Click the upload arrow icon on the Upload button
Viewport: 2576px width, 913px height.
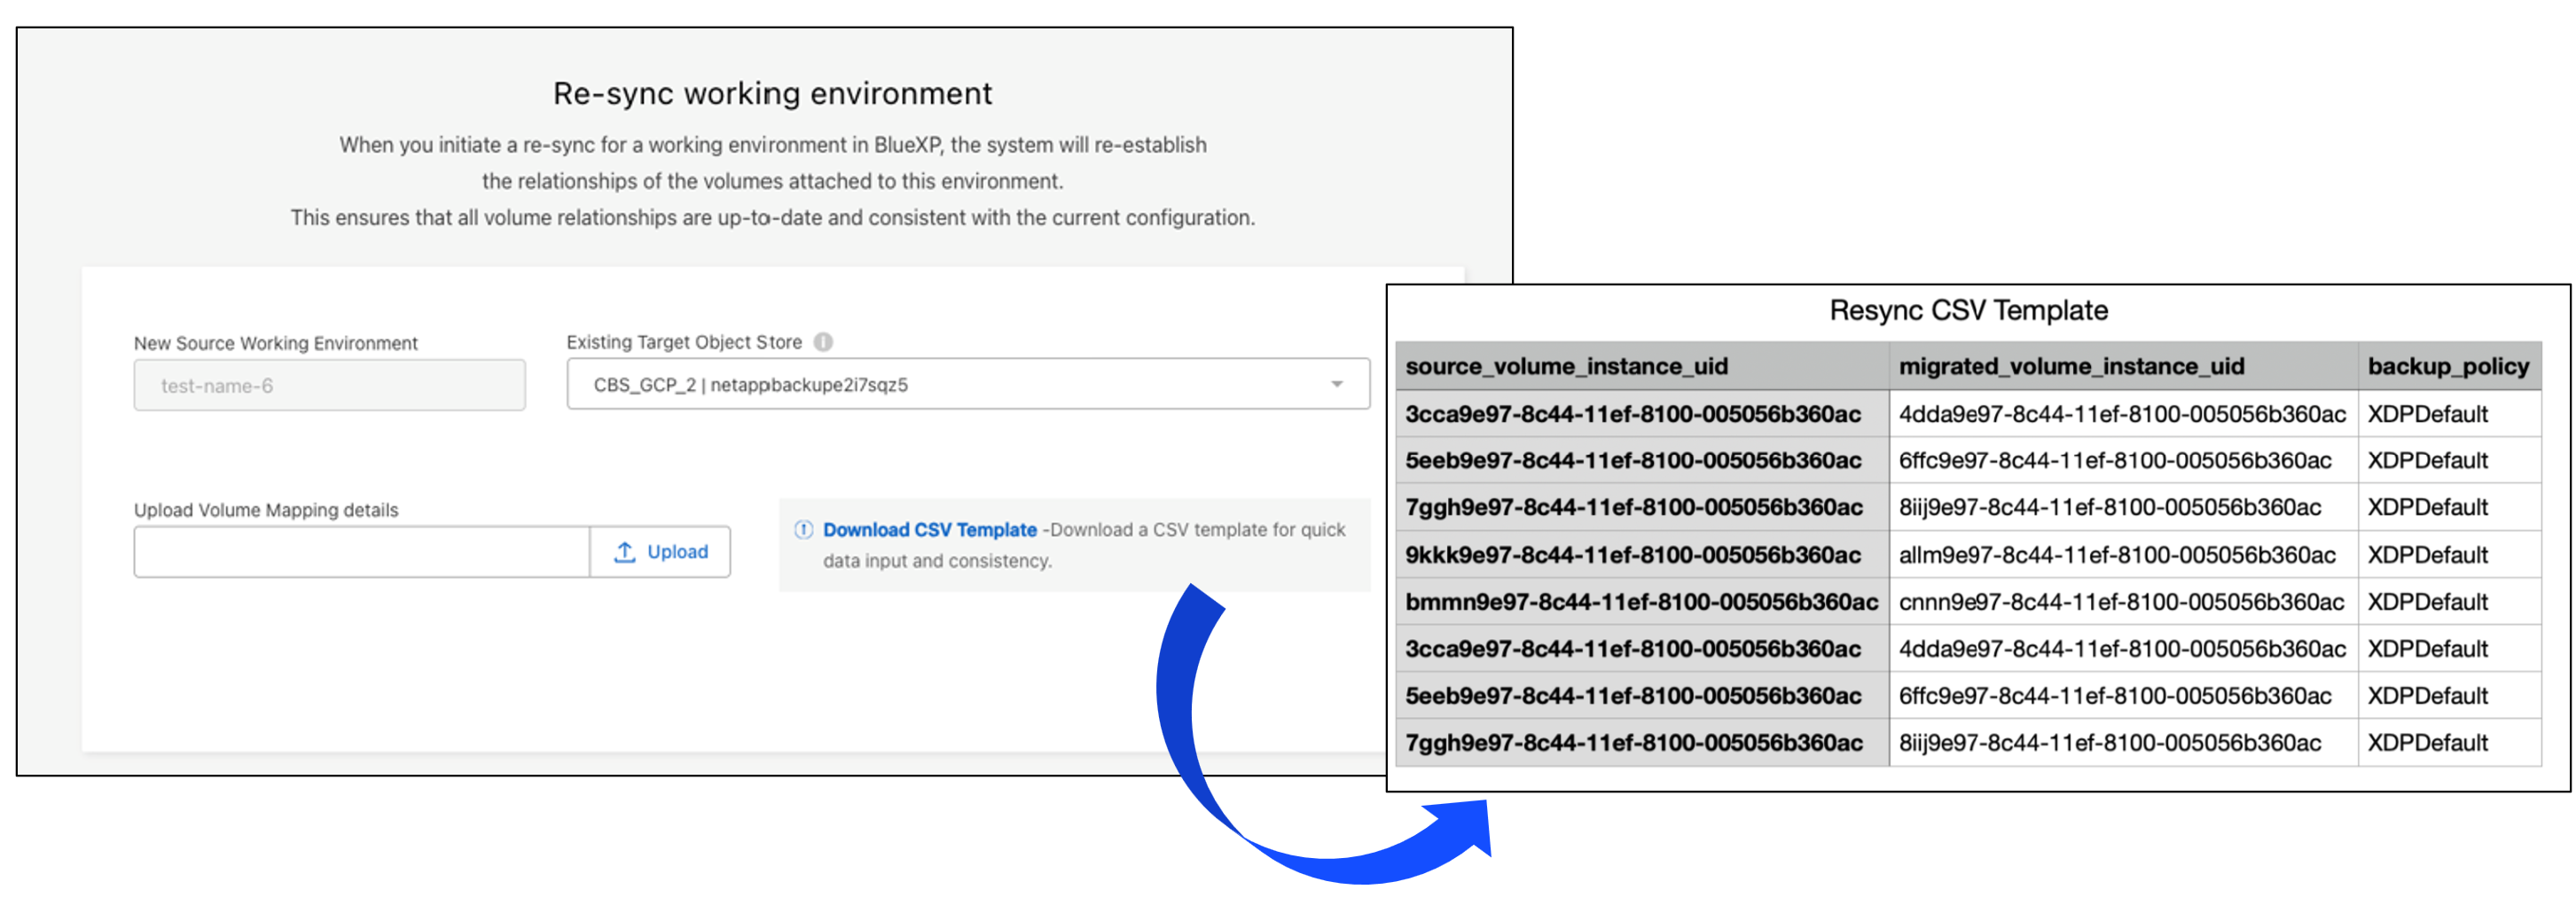click(x=625, y=551)
